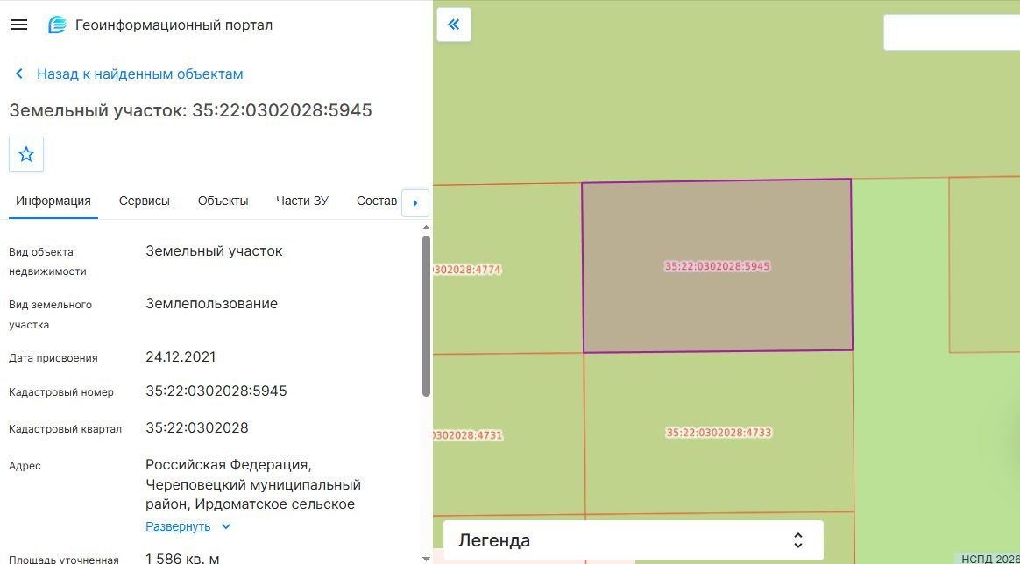
Task: Open the Состав tab
Action: click(x=377, y=201)
